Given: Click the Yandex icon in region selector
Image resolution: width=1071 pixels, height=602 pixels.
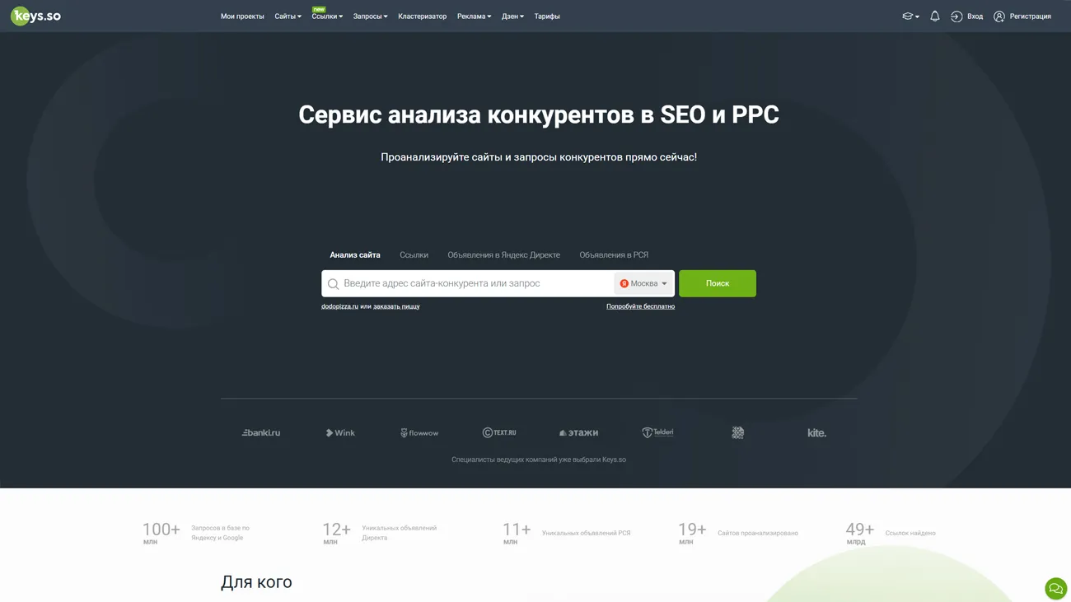Looking at the screenshot, I should coord(624,283).
